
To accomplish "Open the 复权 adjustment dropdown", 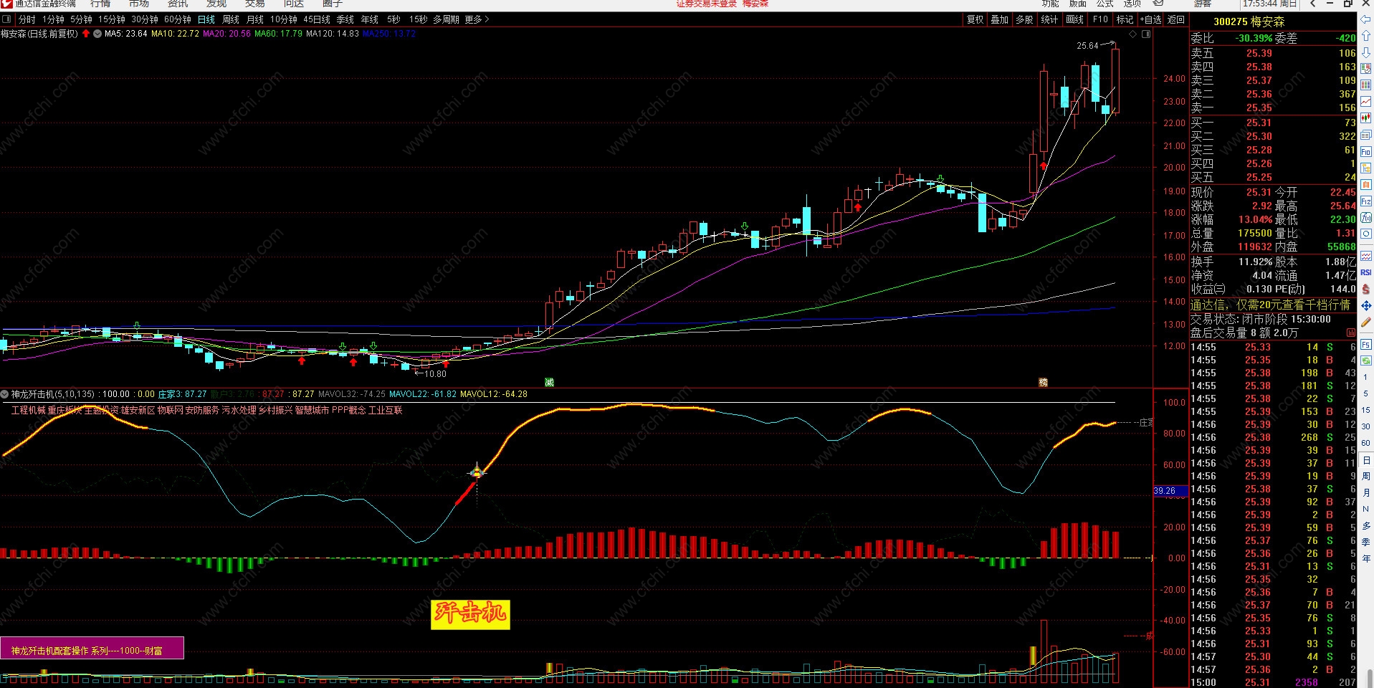I will pyautogui.click(x=975, y=19).
